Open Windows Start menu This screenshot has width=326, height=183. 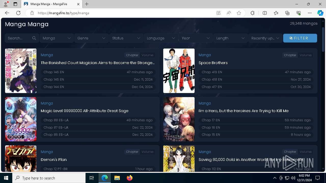pyautogui.click(x=6, y=178)
